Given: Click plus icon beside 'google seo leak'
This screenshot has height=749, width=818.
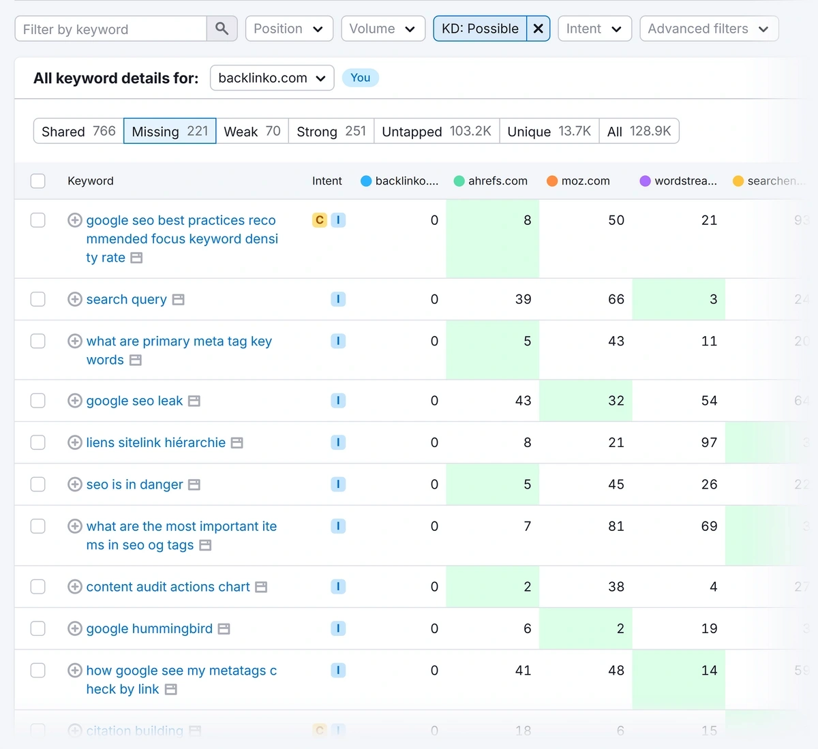Looking at the screenshot, I should point(75,401).
